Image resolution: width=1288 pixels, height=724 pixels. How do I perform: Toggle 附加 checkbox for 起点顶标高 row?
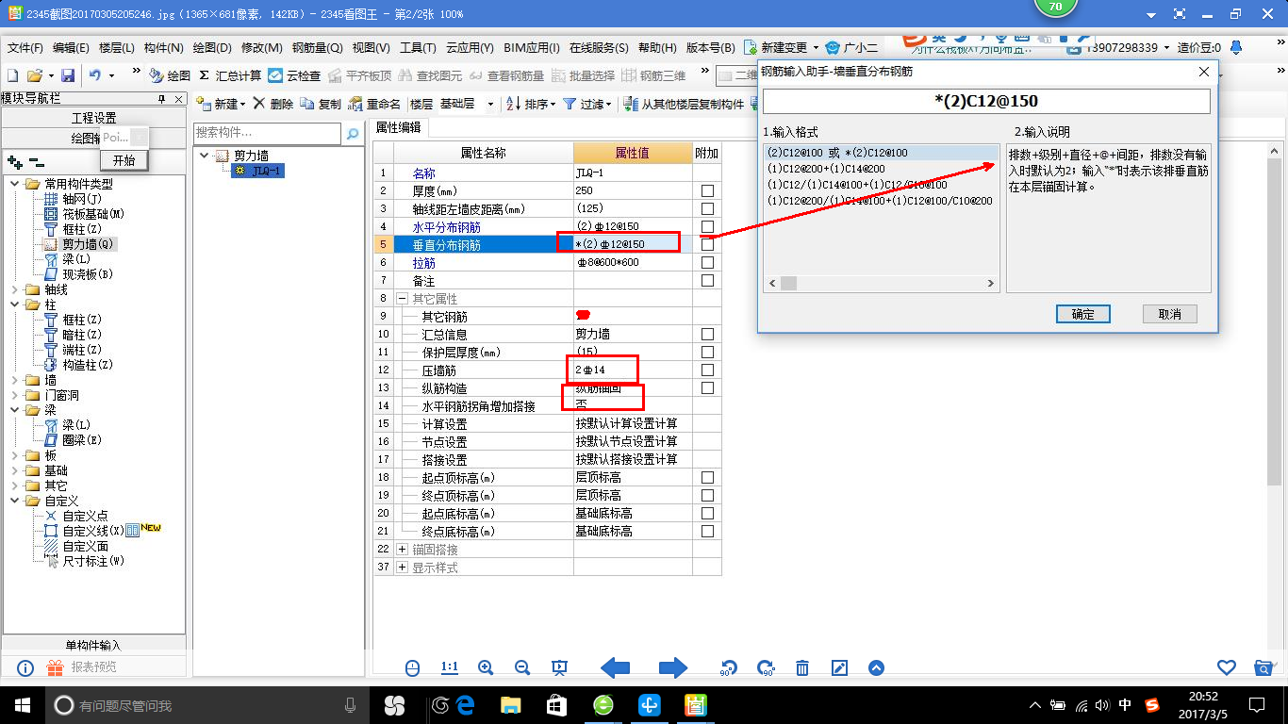(707, 477)
